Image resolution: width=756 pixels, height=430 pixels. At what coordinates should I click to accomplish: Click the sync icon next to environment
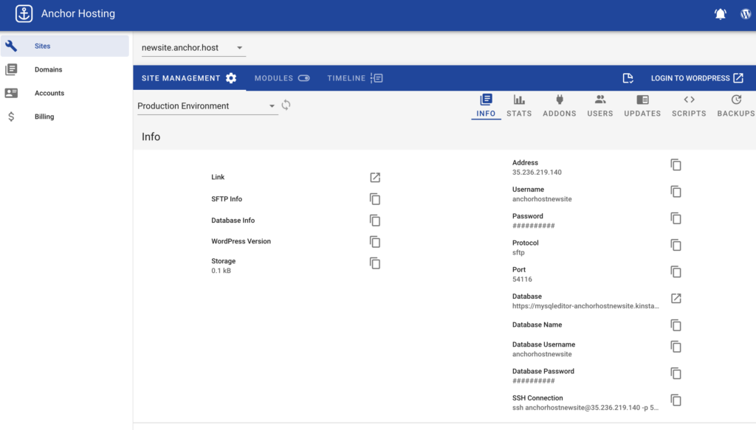(286, 105)
